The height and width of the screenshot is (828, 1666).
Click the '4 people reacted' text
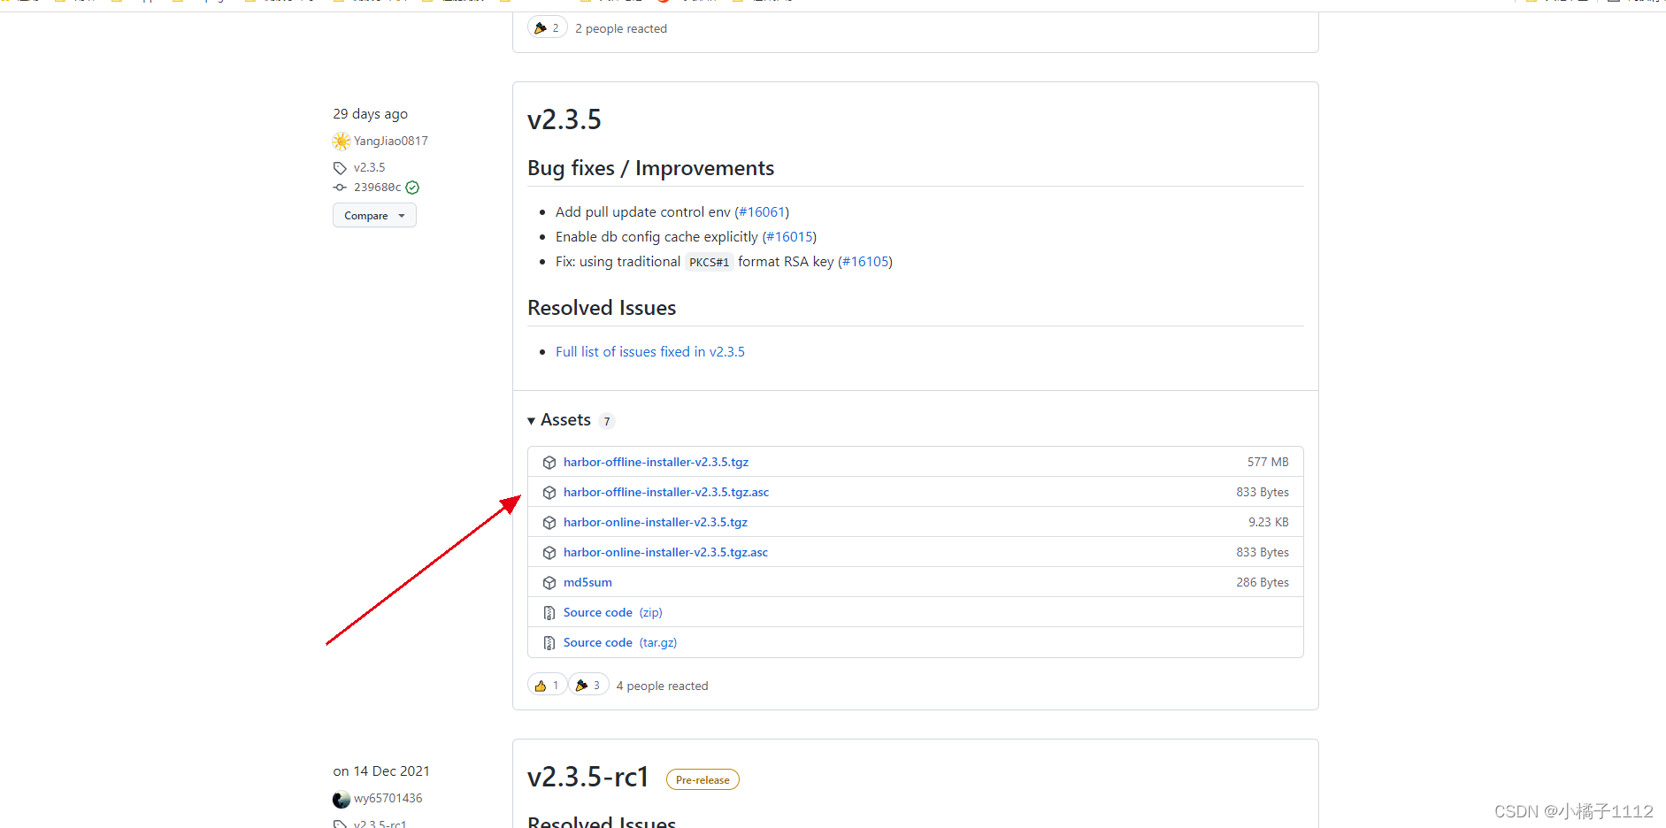663,686
